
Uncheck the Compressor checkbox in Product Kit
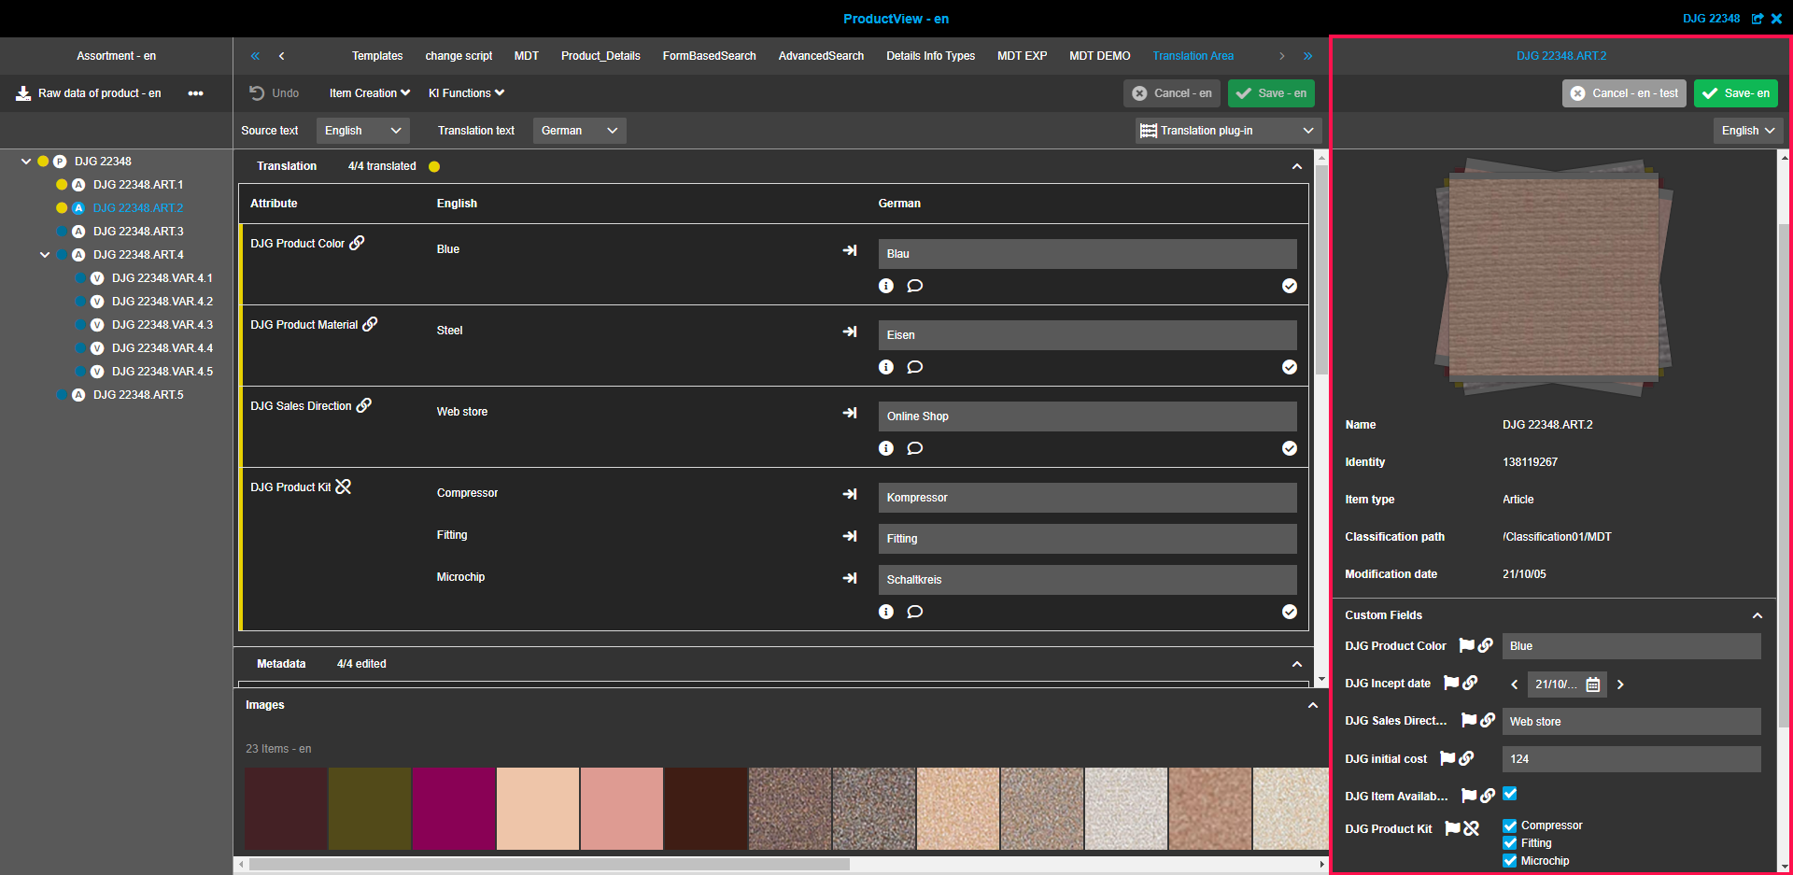(x=1510, y=826)
